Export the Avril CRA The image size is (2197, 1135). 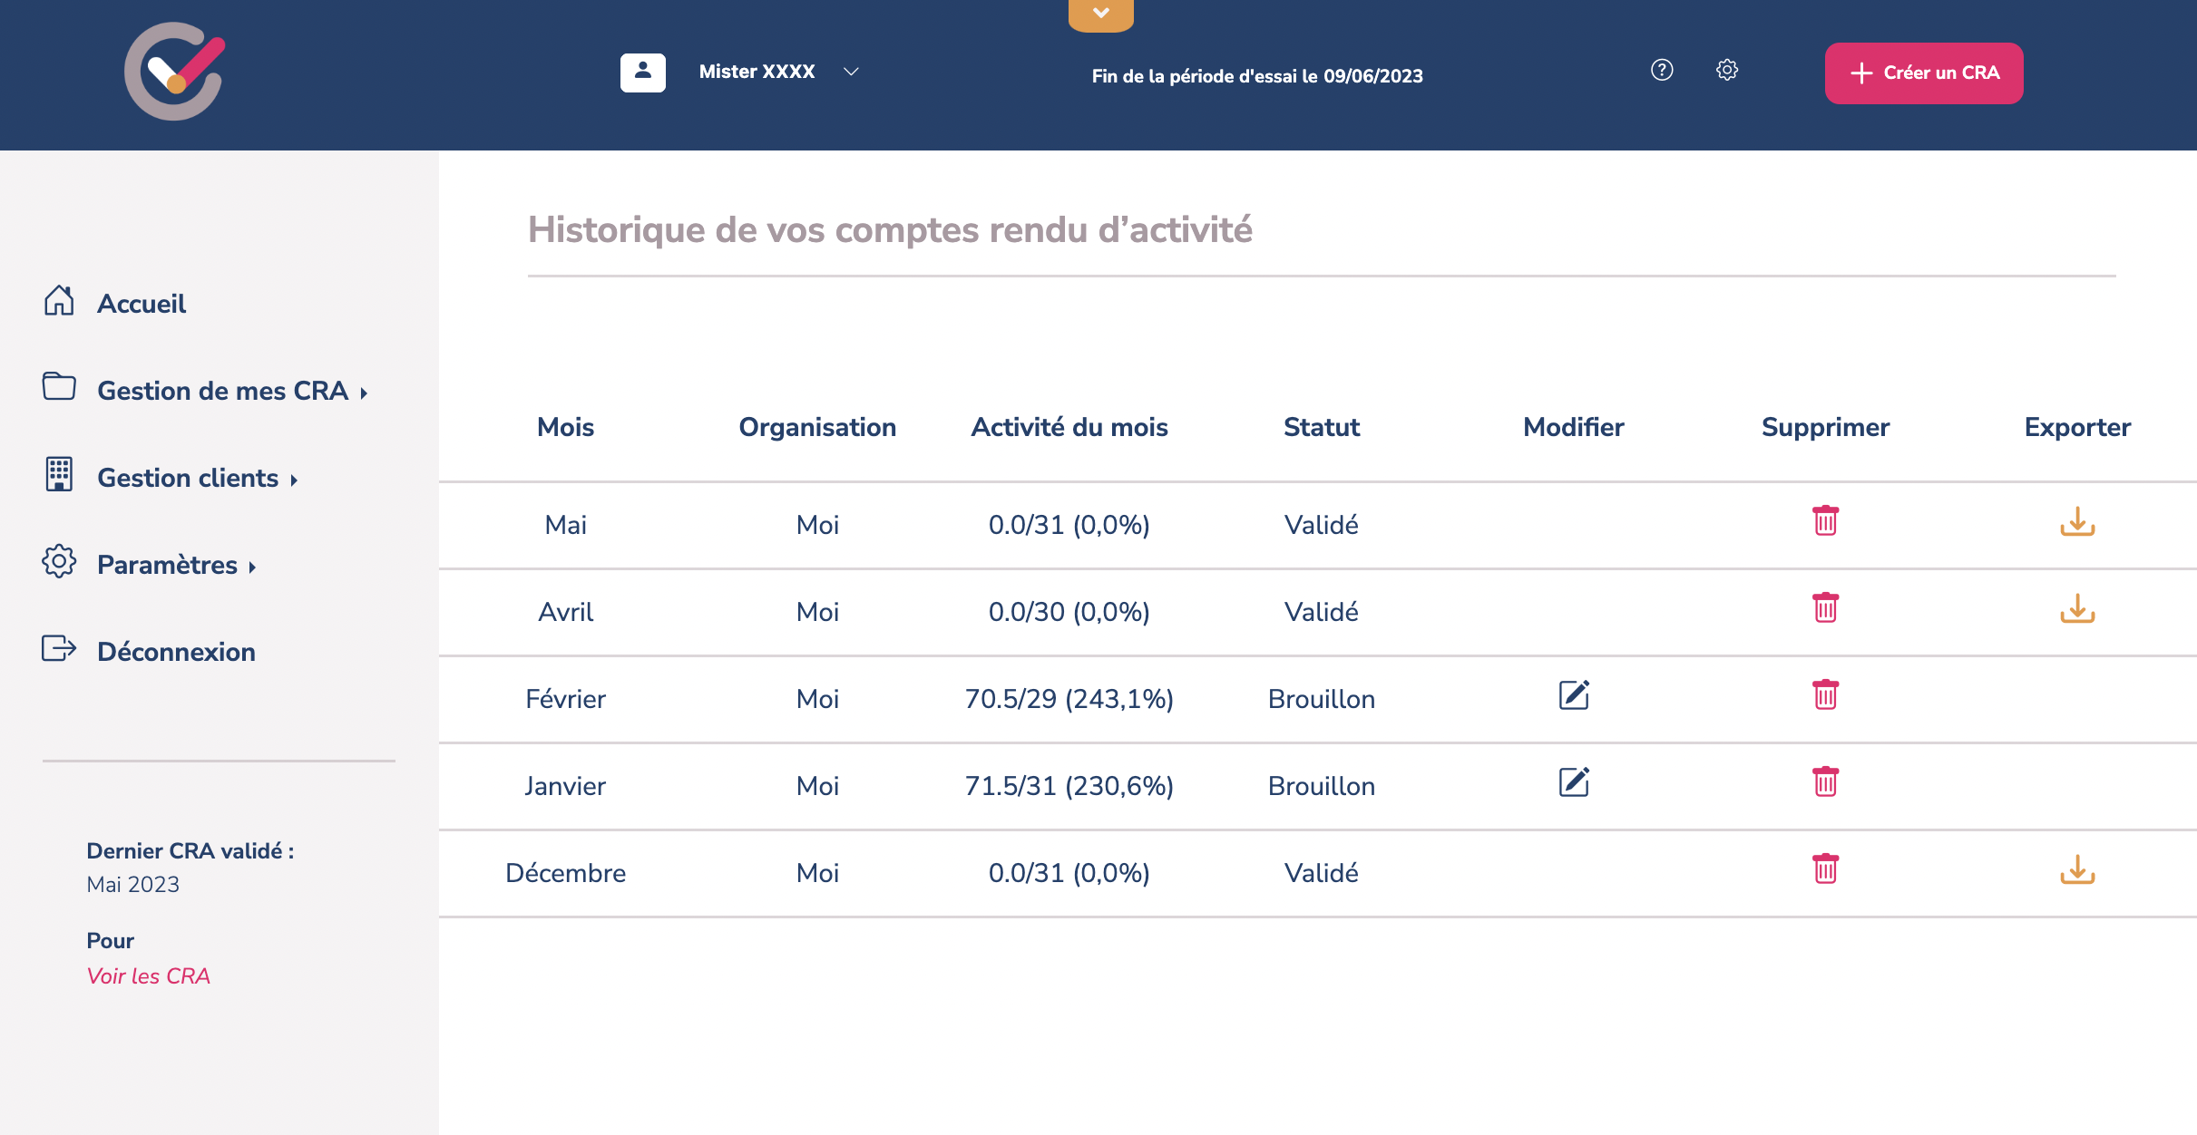tap(2076, 608)
